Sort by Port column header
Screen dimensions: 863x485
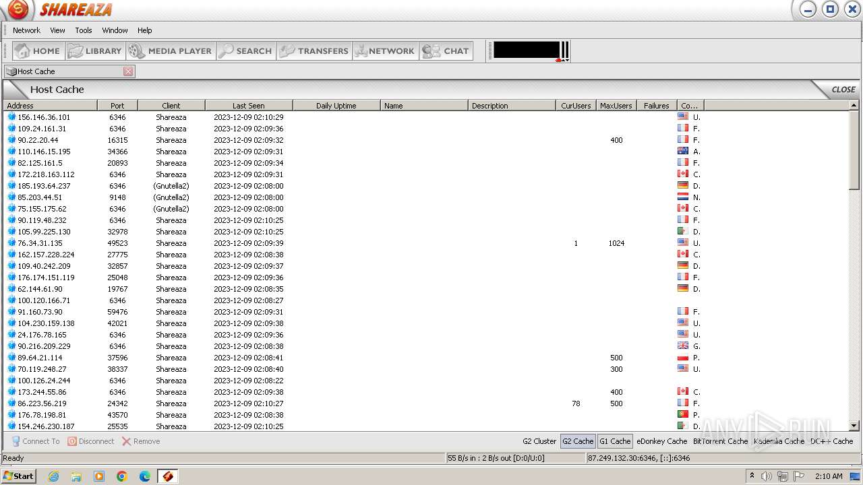point(117,106)
